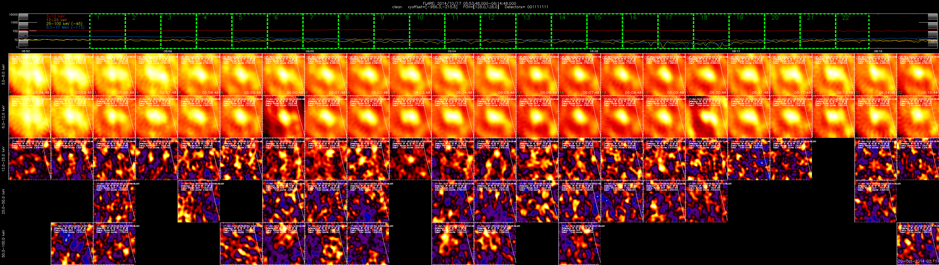Select time interval box 22 in the light curve

[852, 31]
